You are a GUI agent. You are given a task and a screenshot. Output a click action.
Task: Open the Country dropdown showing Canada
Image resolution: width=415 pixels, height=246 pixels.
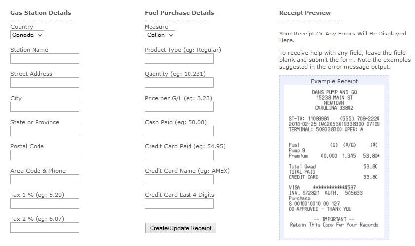pos(27,35)
